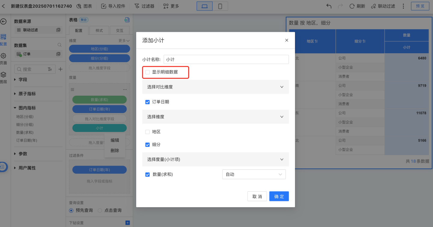The width and height of the screenshot is (433, 227).
Task: Switch to mobile layout view icon
Action: pyautogui.click(x=220, y=6)
